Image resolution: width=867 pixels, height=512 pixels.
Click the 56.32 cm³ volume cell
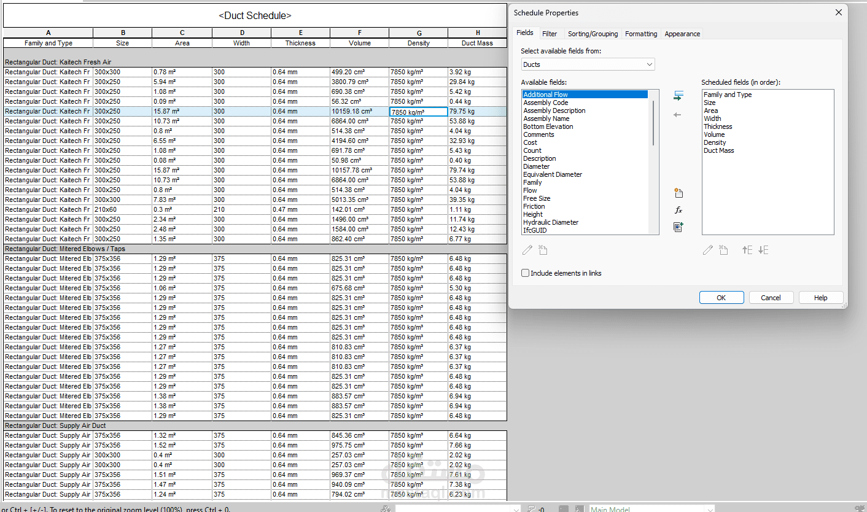(359, 101)
